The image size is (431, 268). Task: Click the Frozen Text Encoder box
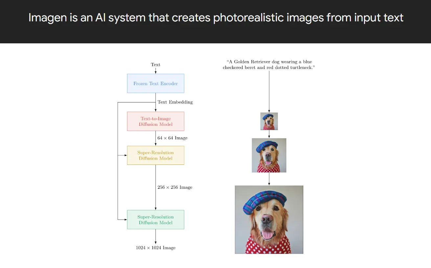[x=155, y=83]
